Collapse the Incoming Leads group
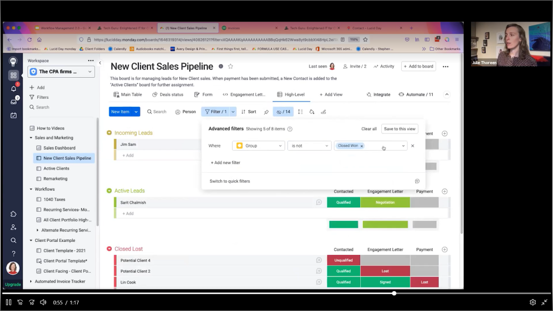This screenshot has height=311, width=553. point(109,133)
